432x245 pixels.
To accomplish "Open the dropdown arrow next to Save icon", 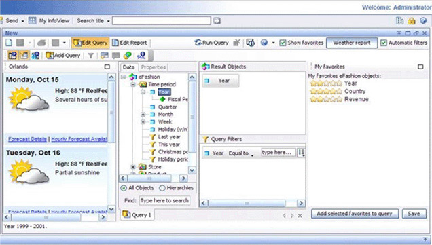I will point(29,43).
